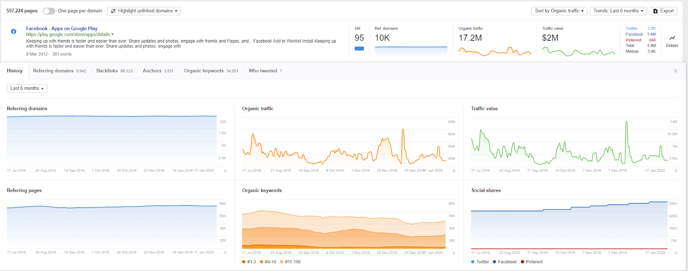Toggle One page per domain switch
Image resolution: width=688 pixels, height=271 pixels.
(x=49, y=11)
